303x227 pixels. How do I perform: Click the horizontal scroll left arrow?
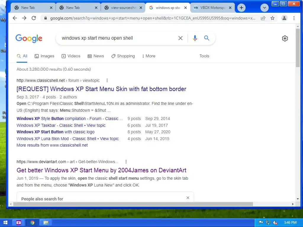(x=11, y=204)
